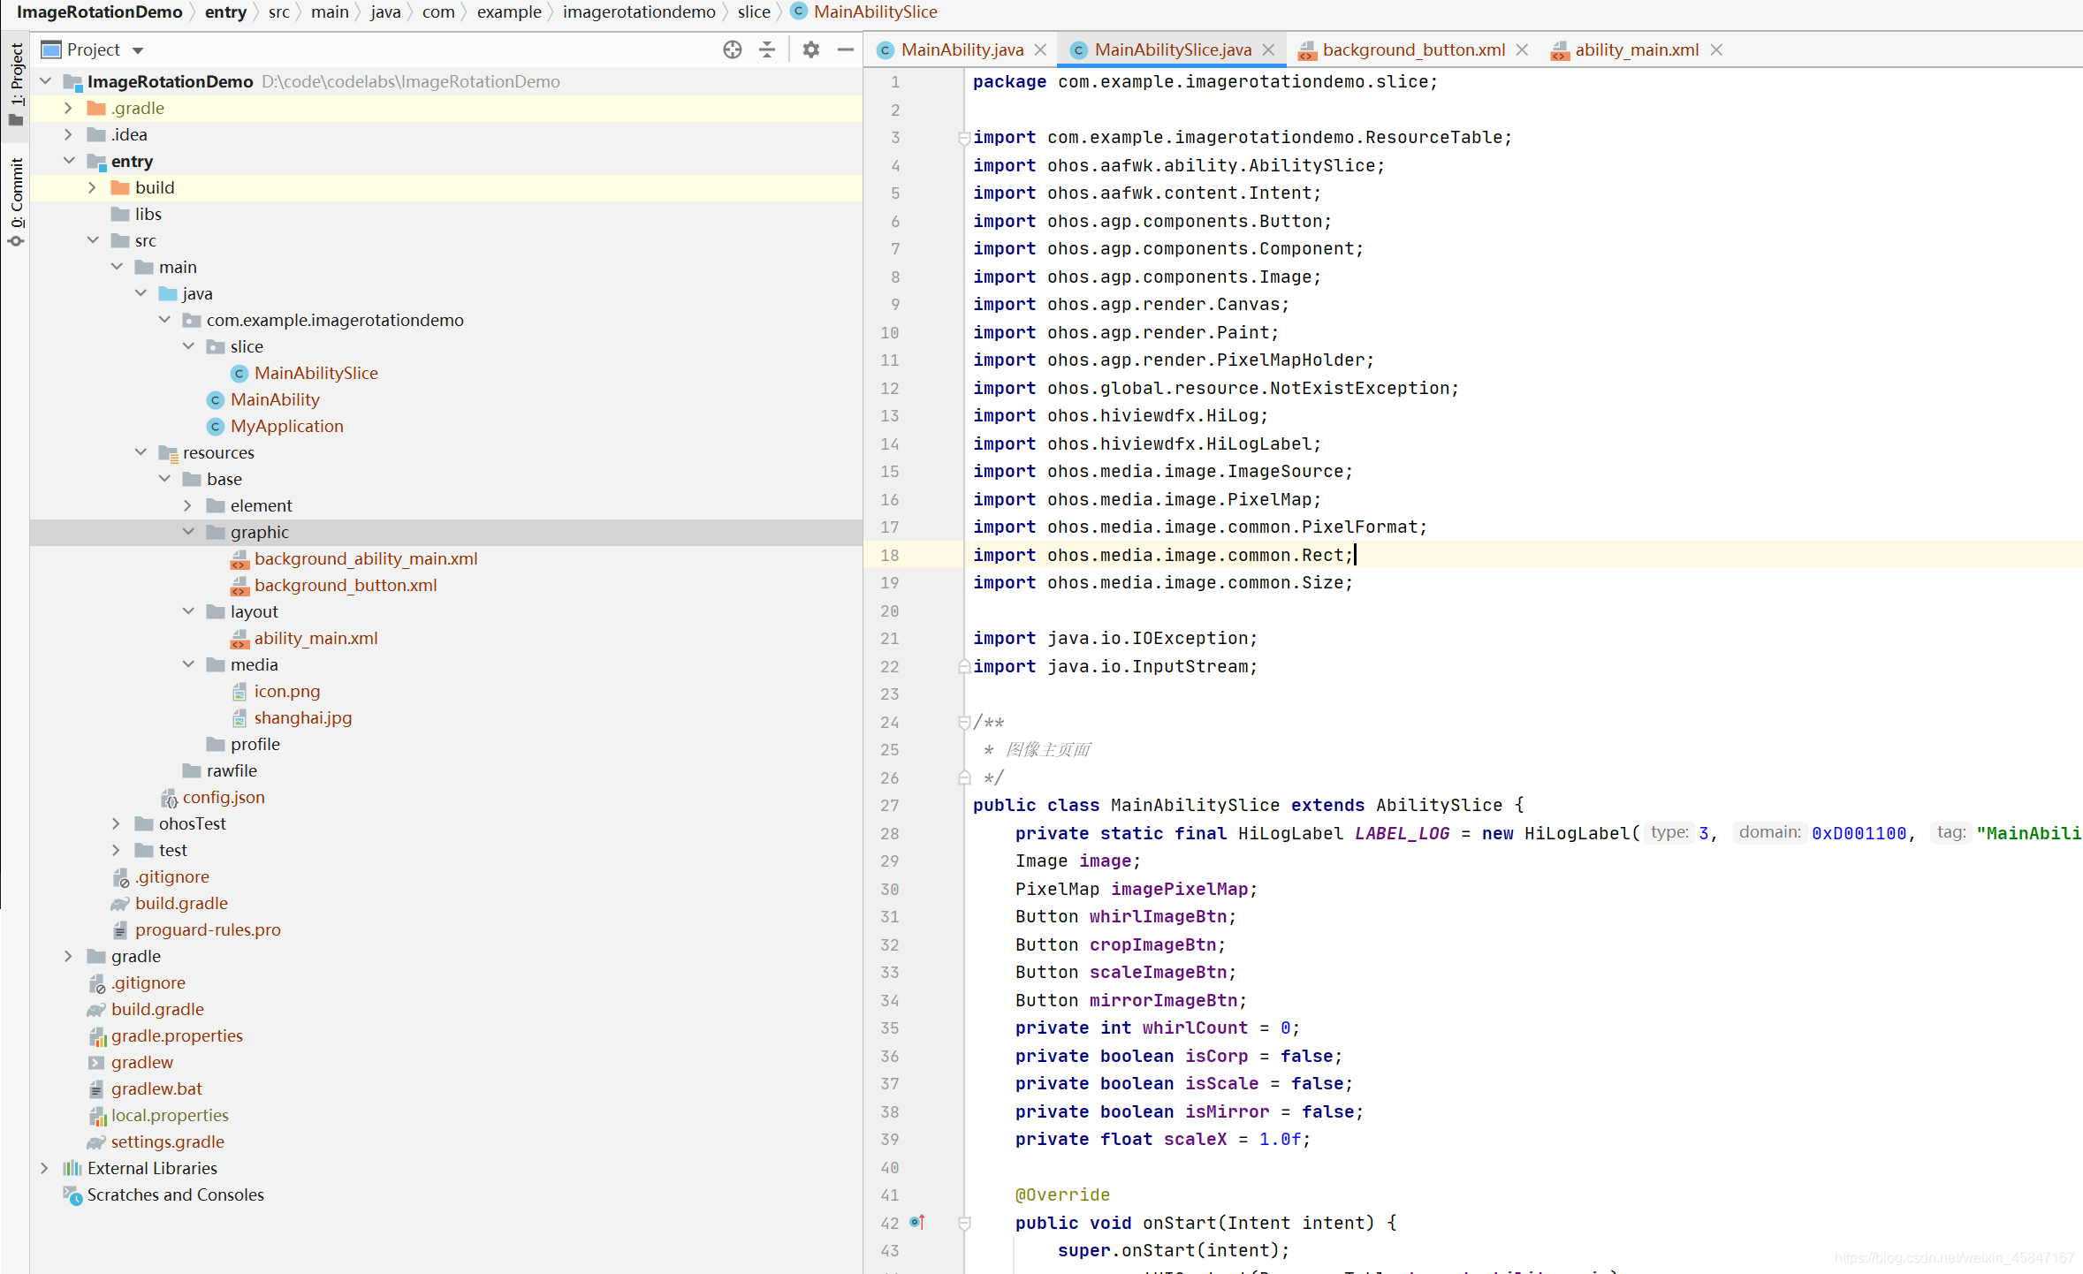Select proguard-rules.pro file icon
Image resolution: width=2083 pixels, height=1274 pixels.
coord(121,930)
